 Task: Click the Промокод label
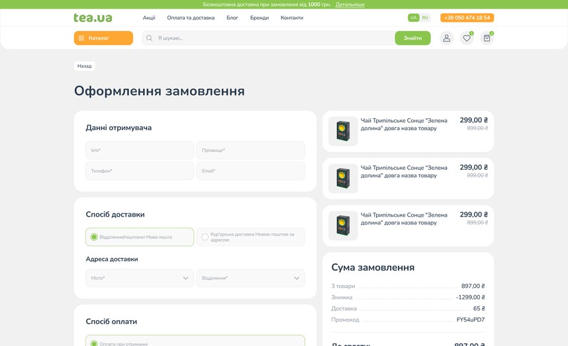click(x=345, y=320)
